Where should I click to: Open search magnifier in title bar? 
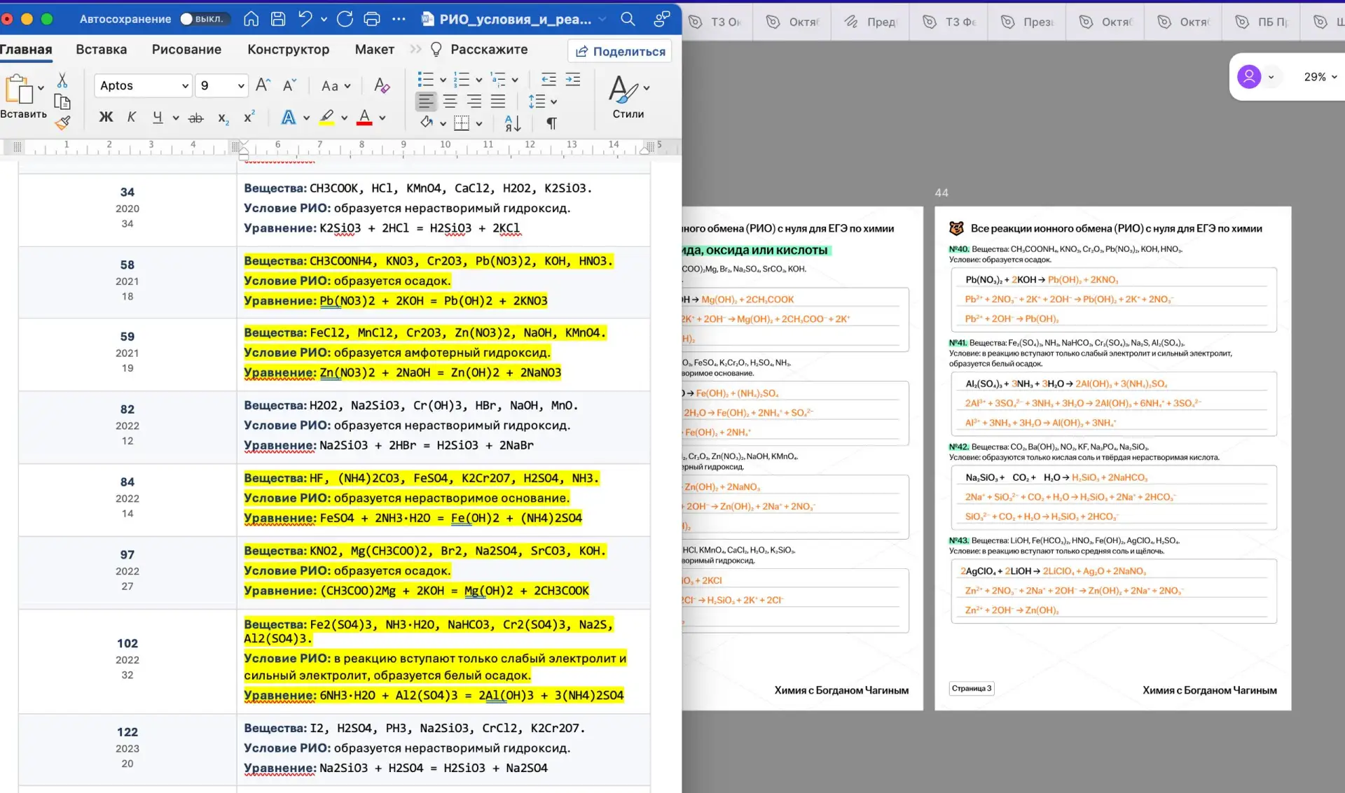click(x=628, y=19)
